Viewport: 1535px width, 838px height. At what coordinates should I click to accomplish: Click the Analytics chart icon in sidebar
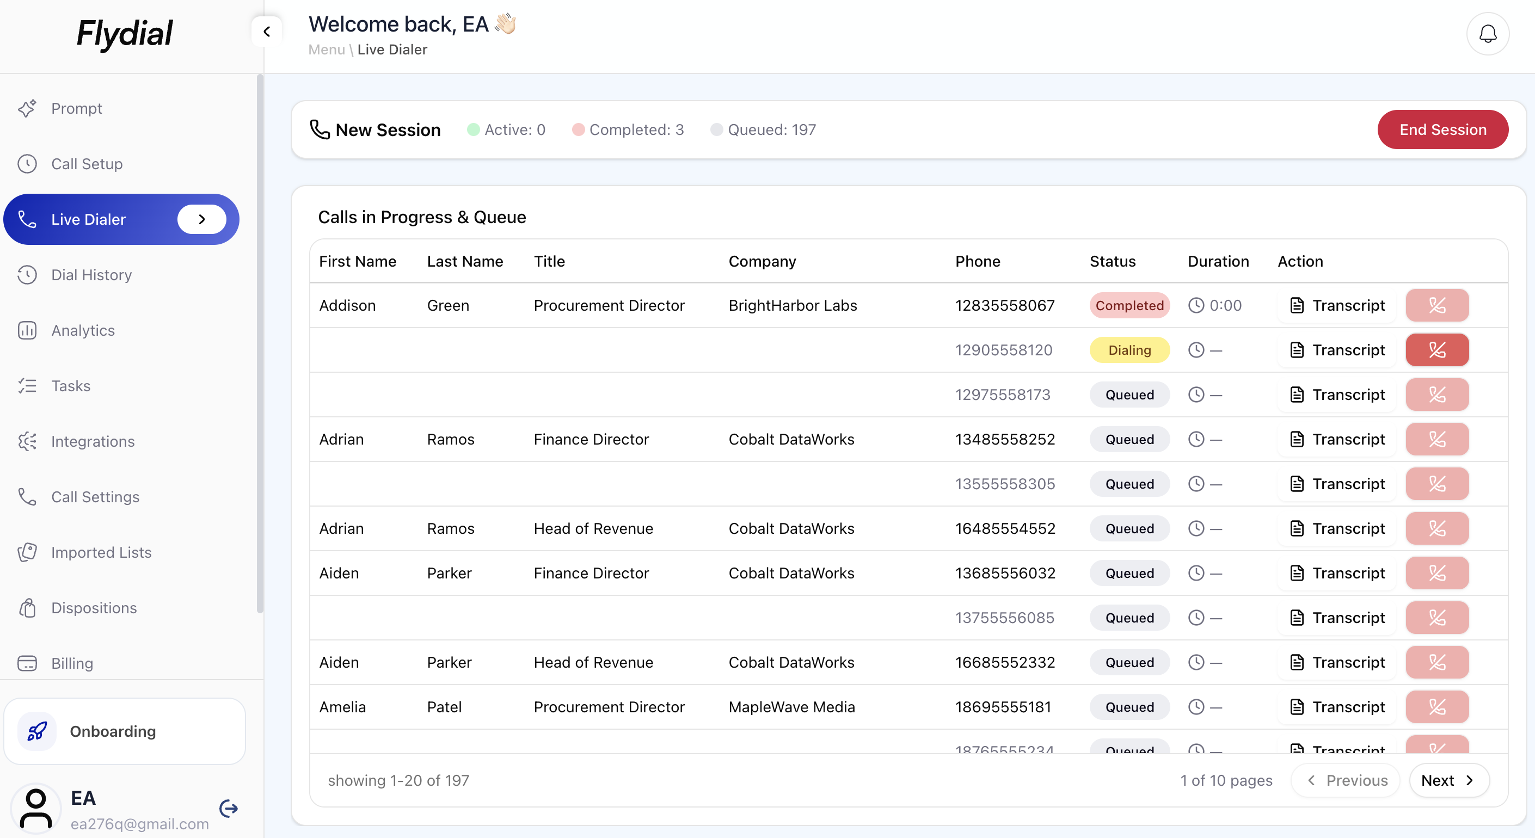(27, 330)
